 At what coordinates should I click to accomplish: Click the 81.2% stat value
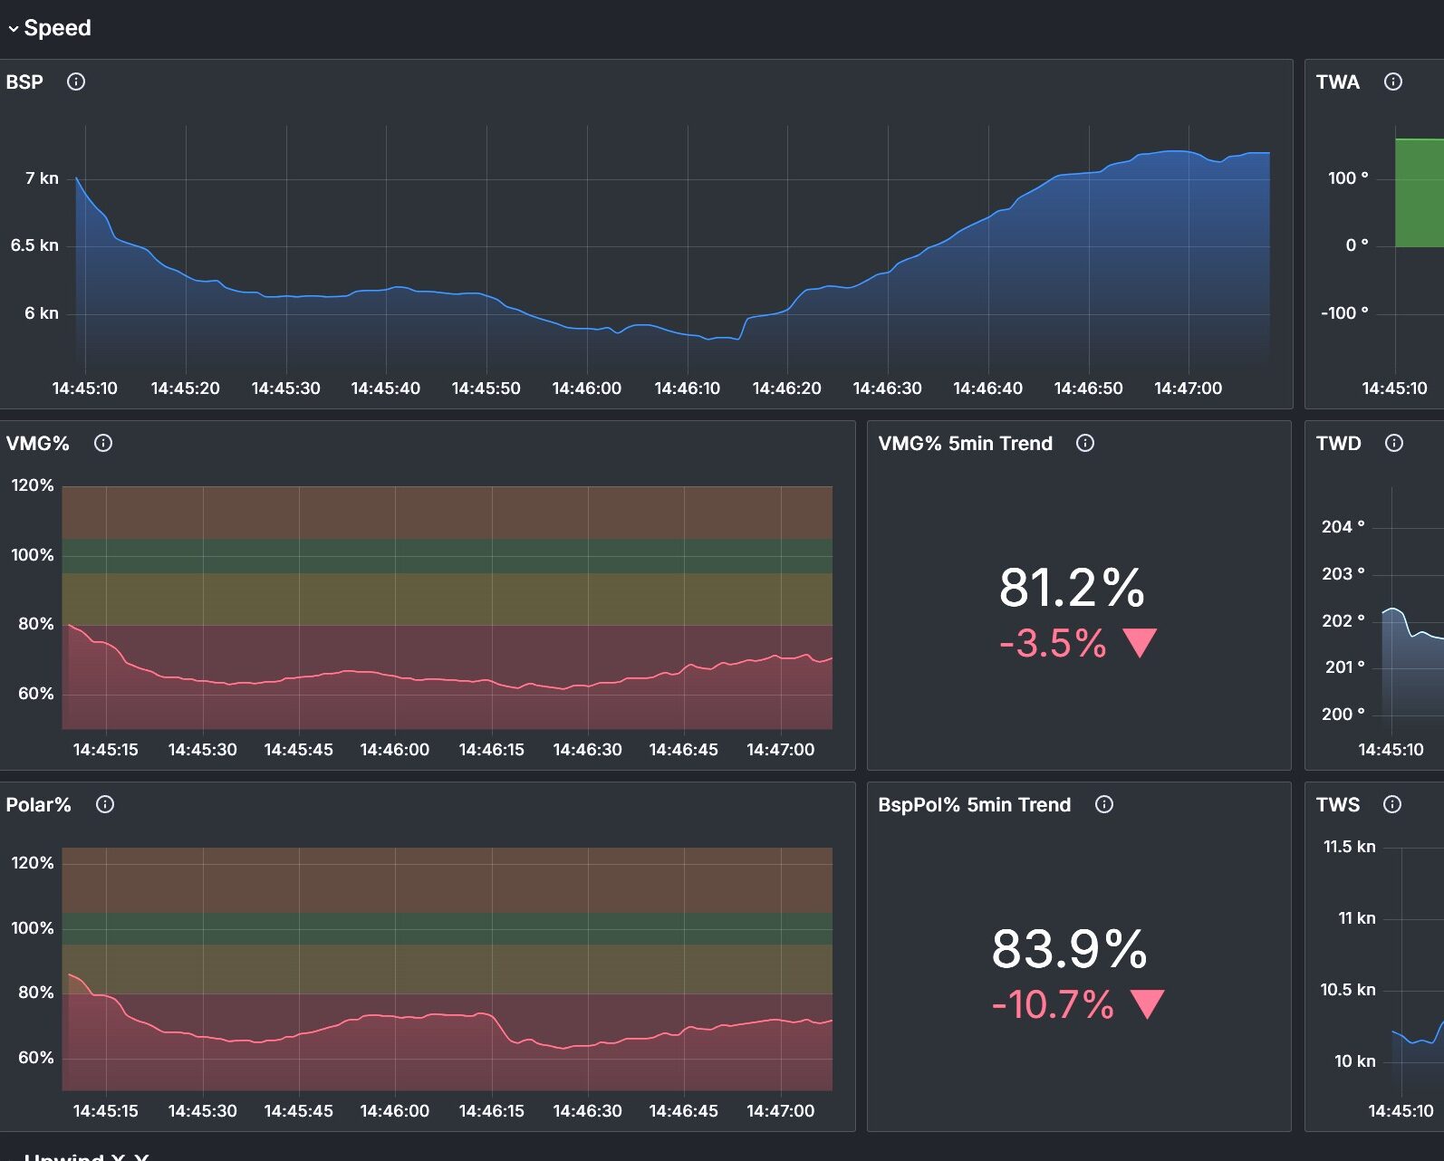click(x=1072, y=588)
